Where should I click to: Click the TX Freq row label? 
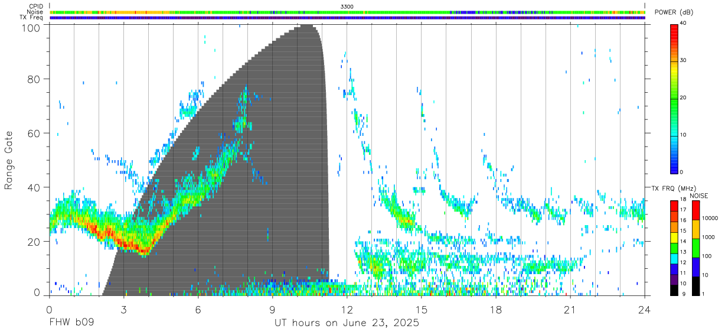tap(31, 17)
